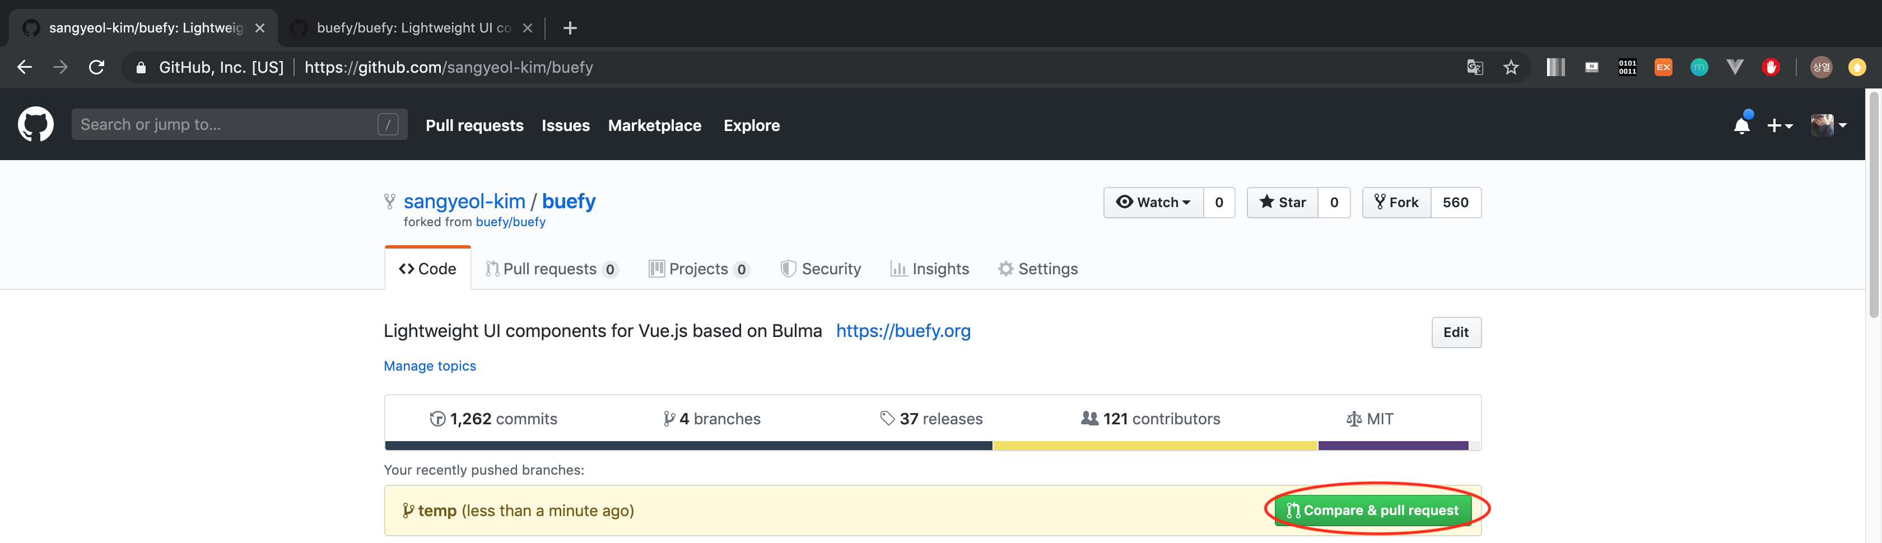Fork the repository
The height and width of the screenshot is (543, 1882).
1396,202
